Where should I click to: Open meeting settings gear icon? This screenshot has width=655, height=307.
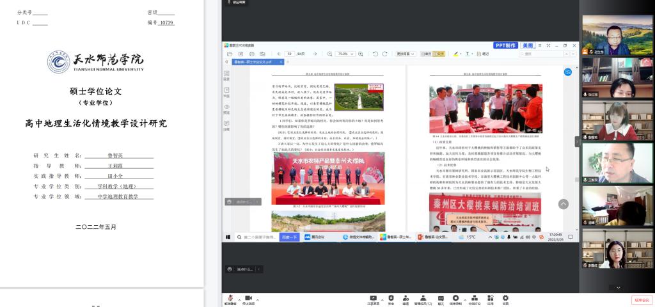pyautogui.click(x=505, y=299)
